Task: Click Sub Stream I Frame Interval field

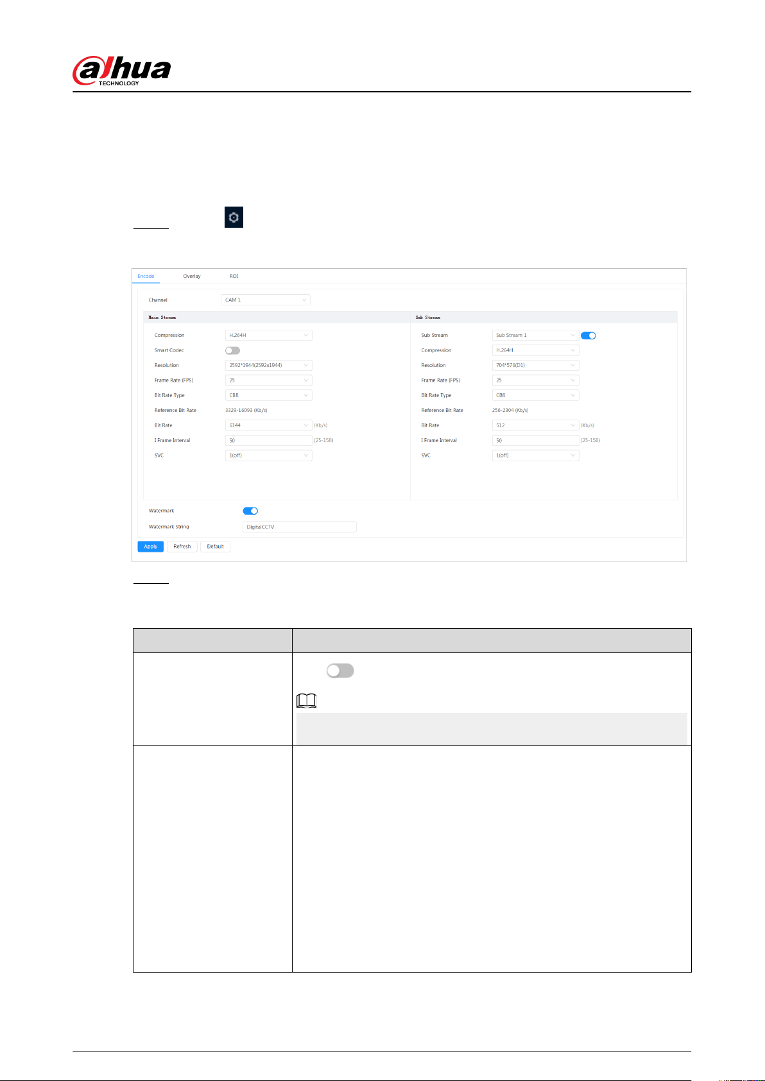Action: point(535,440)
